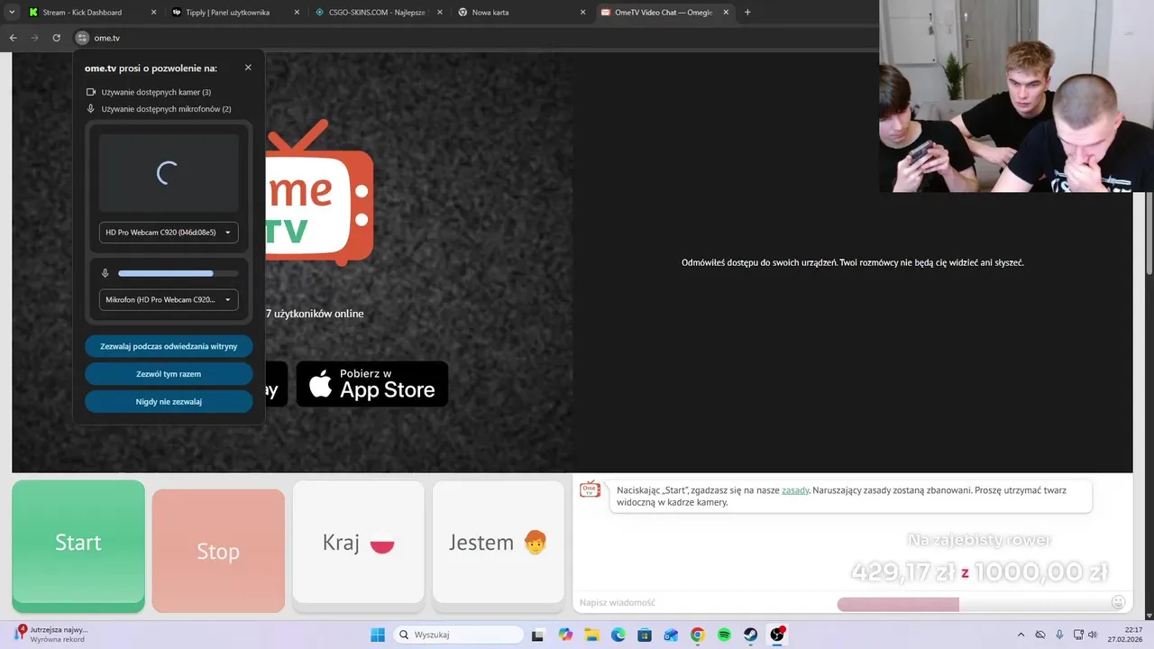1154x649 pixels.
Task: Open the Windows Start menu
Action: (x=377, y=635)
